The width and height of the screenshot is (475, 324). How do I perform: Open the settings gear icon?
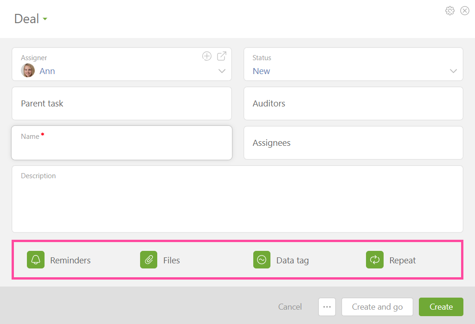[450, 11]
